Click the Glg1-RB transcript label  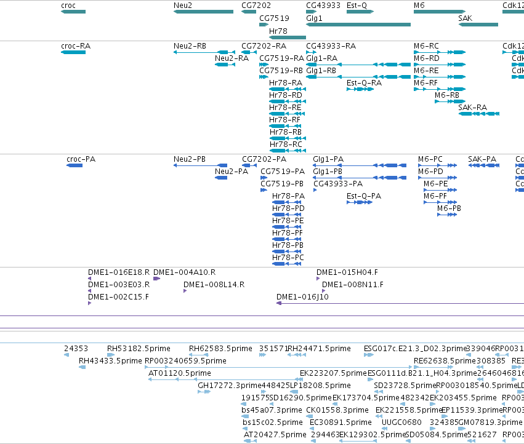coord(321,71)
